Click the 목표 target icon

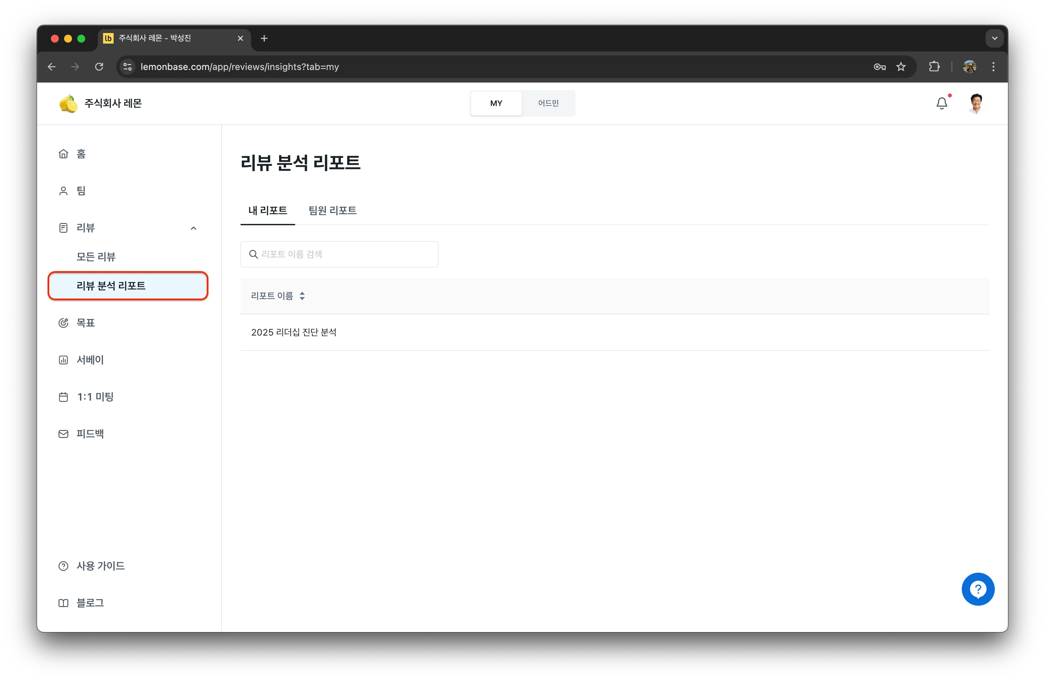click(x=63, y=323)
